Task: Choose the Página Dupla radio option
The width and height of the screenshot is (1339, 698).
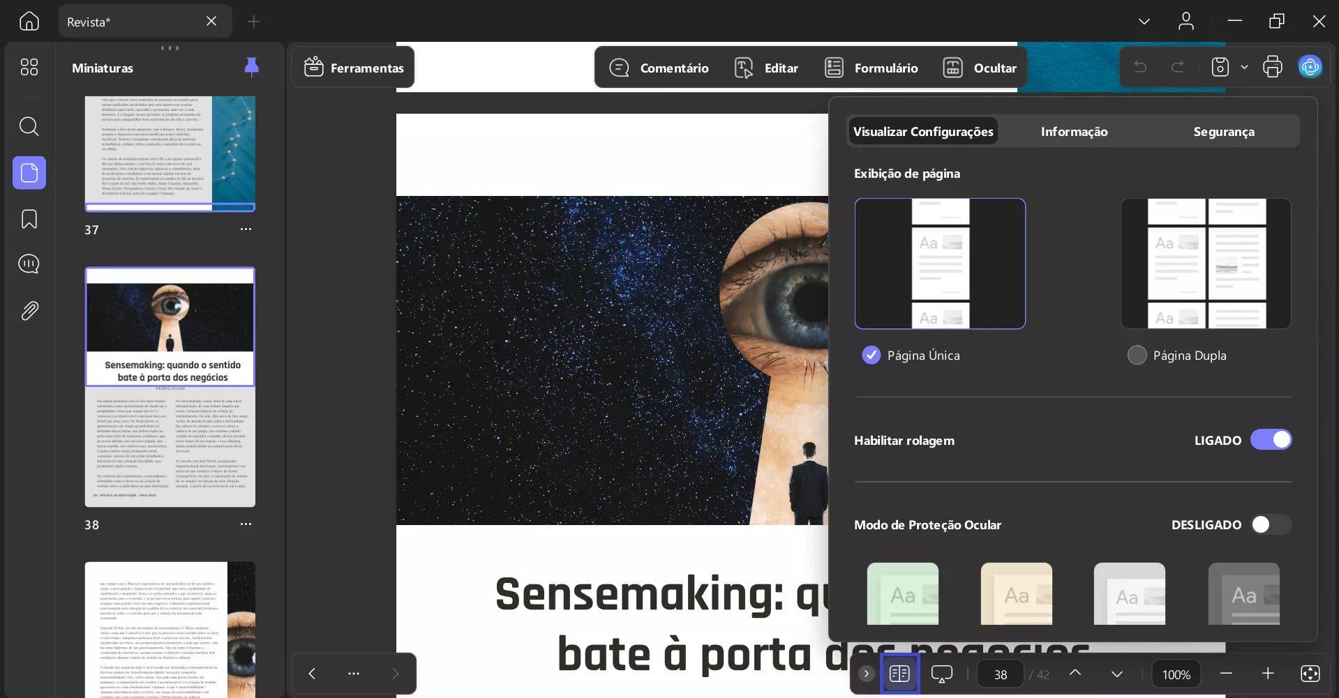Action: point(1137,355)
